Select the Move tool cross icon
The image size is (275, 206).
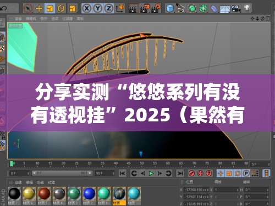point(39,8)
